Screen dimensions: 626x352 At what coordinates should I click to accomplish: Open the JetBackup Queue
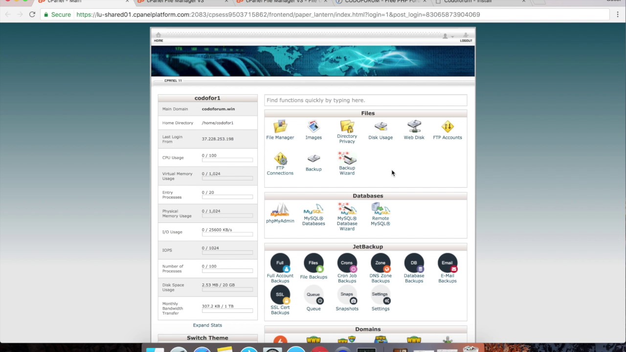click(313, 299)
